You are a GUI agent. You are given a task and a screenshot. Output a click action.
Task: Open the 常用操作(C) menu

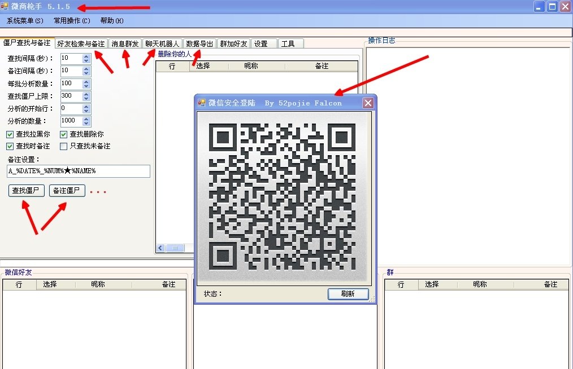[x=72, y=21]
